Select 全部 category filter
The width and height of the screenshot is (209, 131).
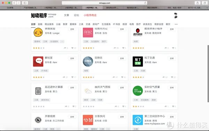coord(33,24)
